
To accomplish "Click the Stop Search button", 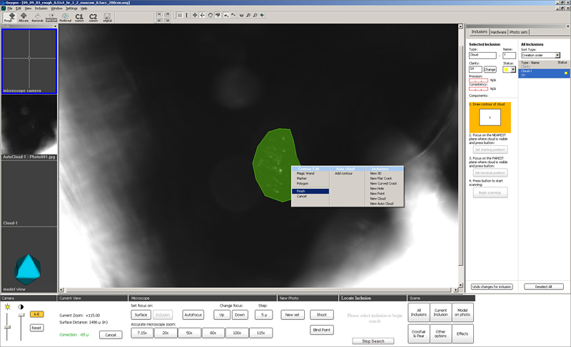I will pos(373,341).
